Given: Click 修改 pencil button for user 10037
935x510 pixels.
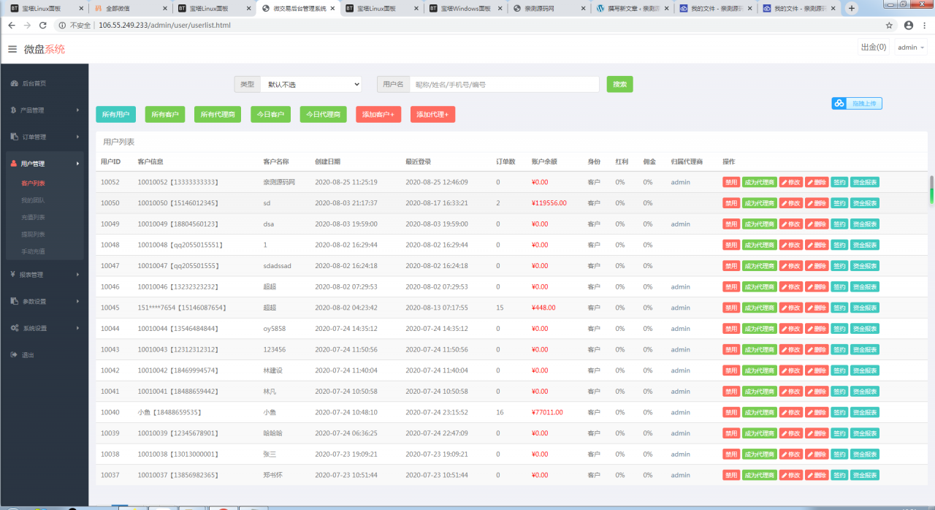Looking at the screenshot, I should tap(791, 475).
